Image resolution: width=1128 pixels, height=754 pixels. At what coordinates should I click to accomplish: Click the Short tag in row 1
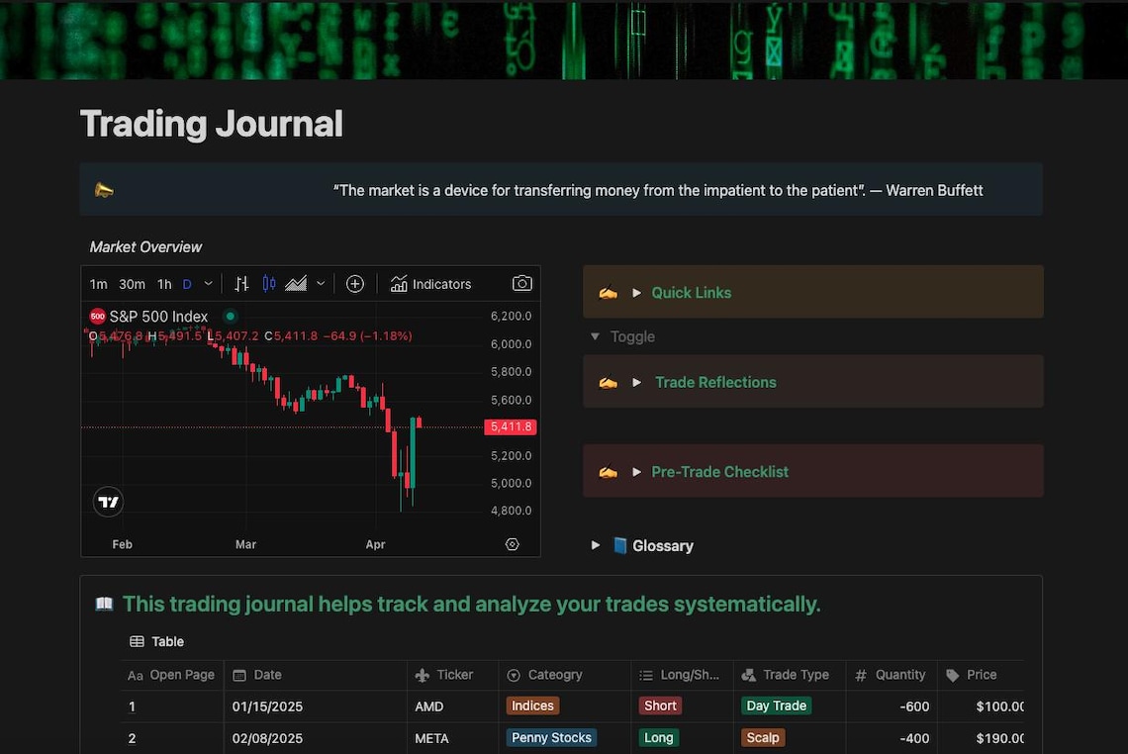(x=659, y=706)
